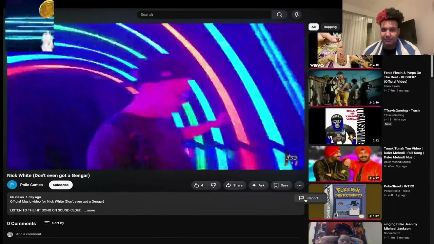Click the 'Tunak Tunak Tun Video' title
The height and width of the screenshot is (244, 434).
pos(404,153)
